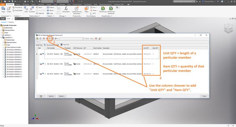Click the Undo arrow in quick access toolbar
The image size is (236, 127).
(x=15, y=1)
